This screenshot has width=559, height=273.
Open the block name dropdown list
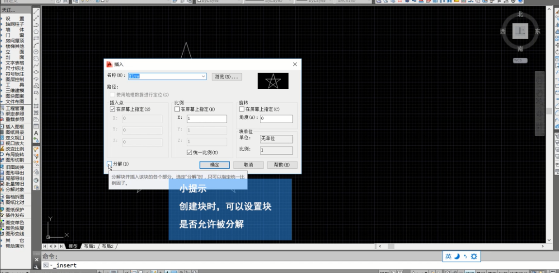click(x=203, y=77)
